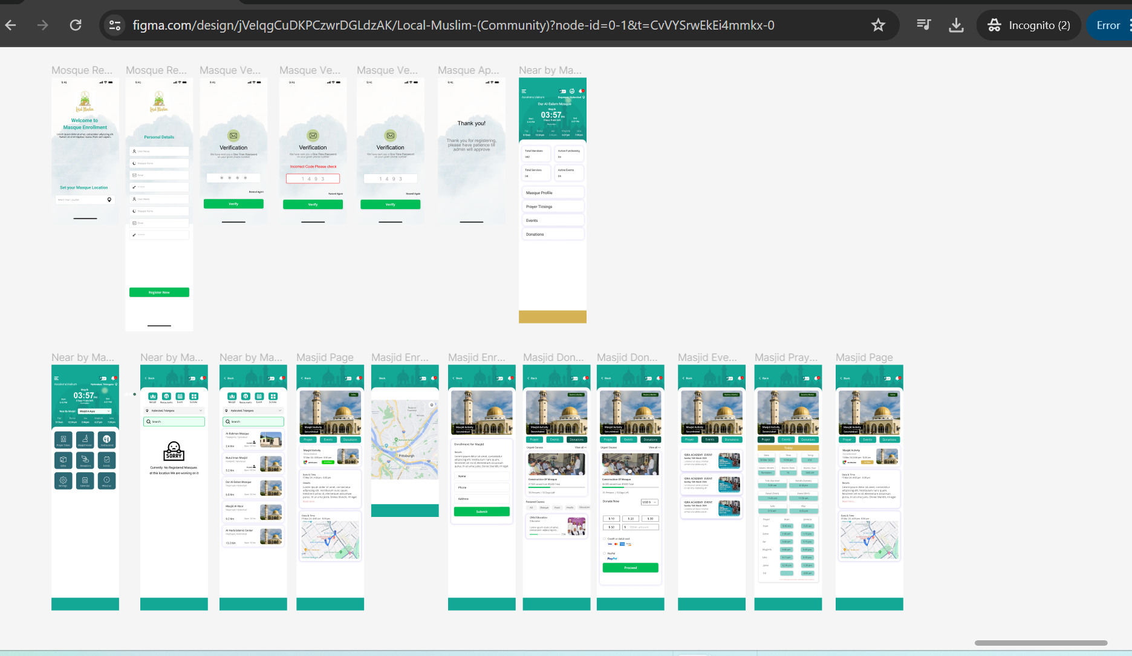Click the horizontal scrollbar at the canvas bottom
The image size is (1132, 656).
1040,643
